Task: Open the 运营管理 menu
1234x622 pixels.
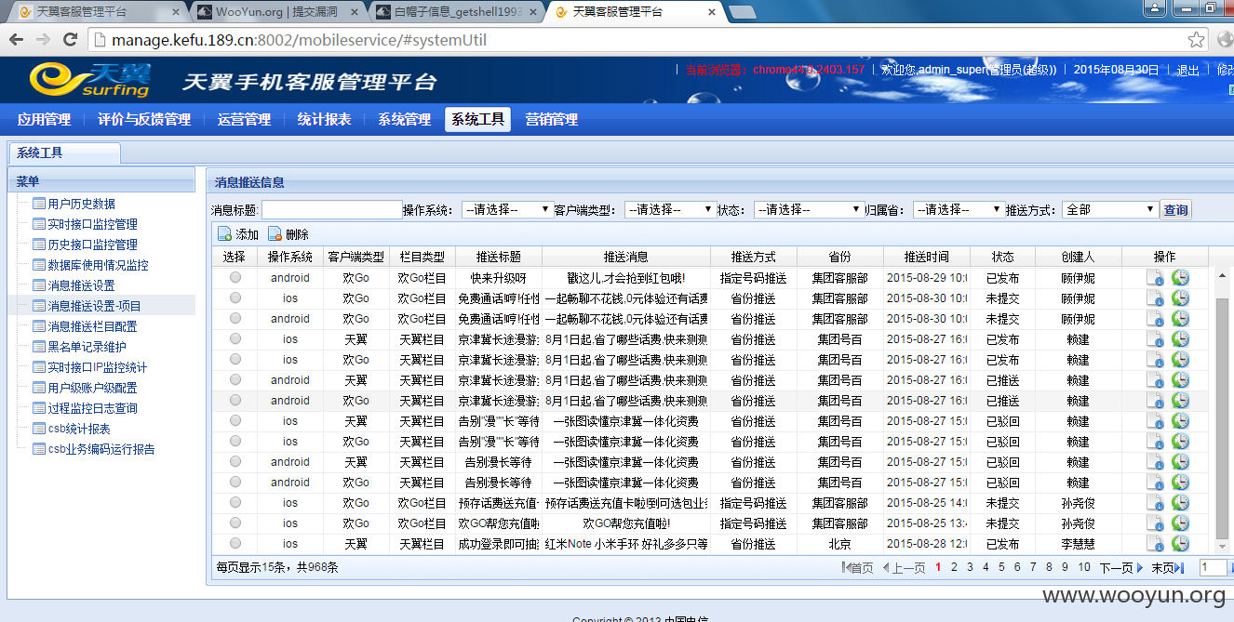Action: (x=244, y=119)
